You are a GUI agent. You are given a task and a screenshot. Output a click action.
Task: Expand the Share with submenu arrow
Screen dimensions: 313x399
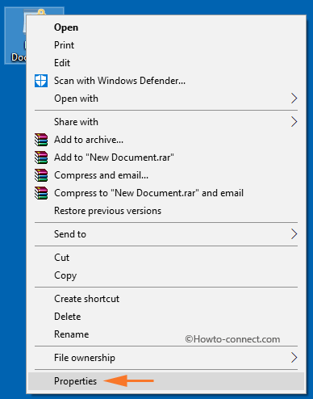pos(294,122)
